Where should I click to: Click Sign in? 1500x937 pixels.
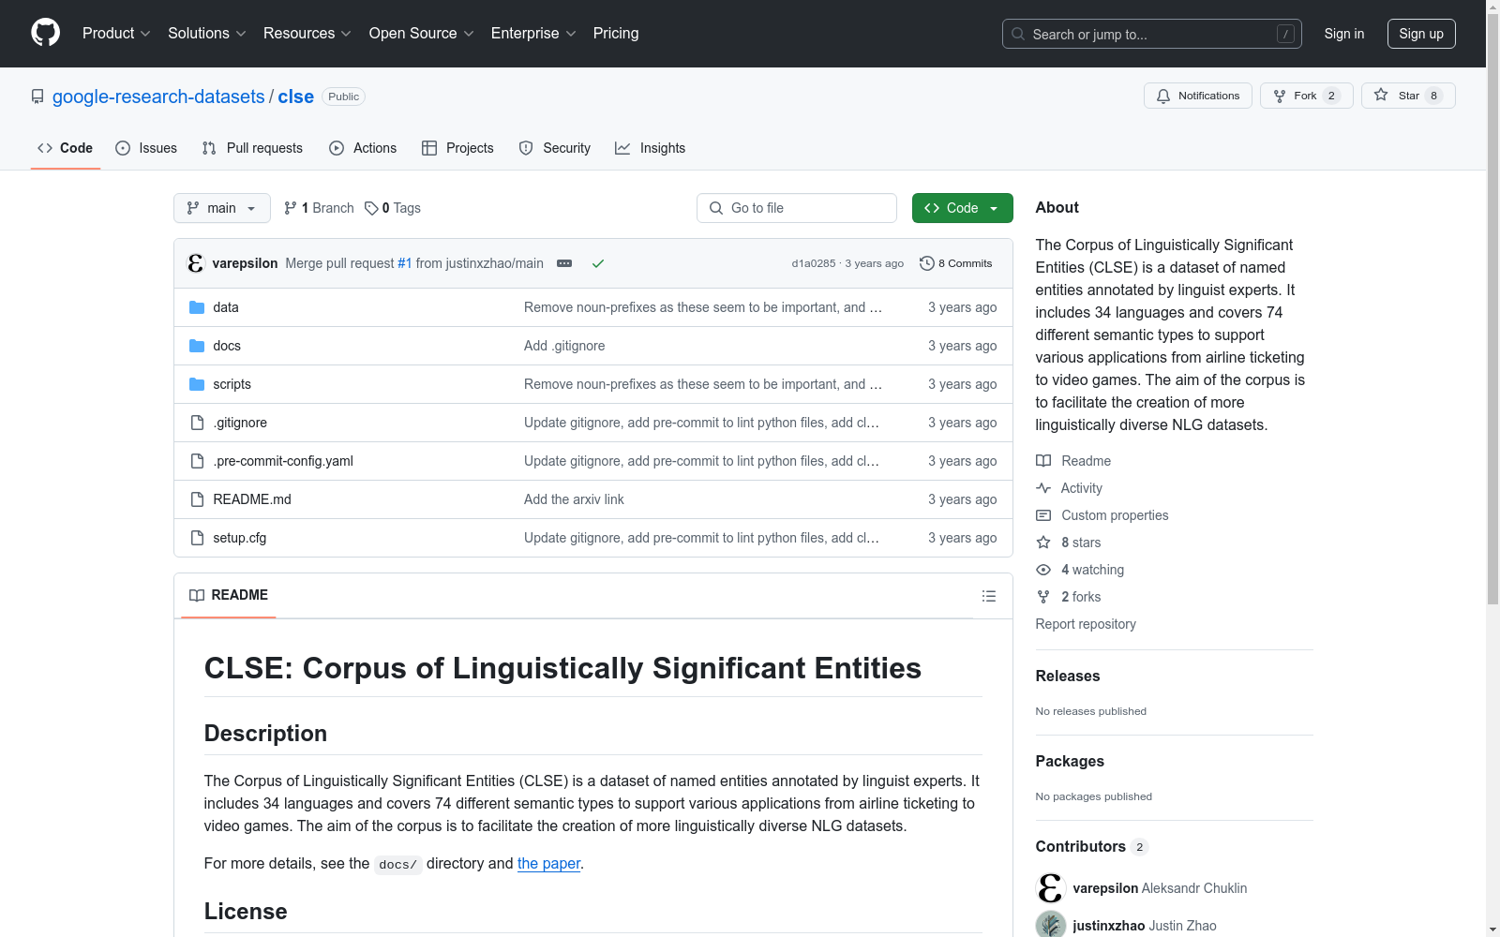click(1344, 34)
